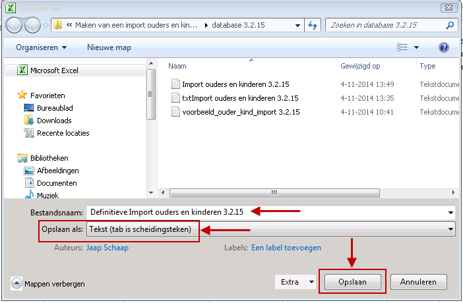This screenshot has width=463, height=303.
Task: Click the Bureaublad folder icon
Action: (29, 107)
